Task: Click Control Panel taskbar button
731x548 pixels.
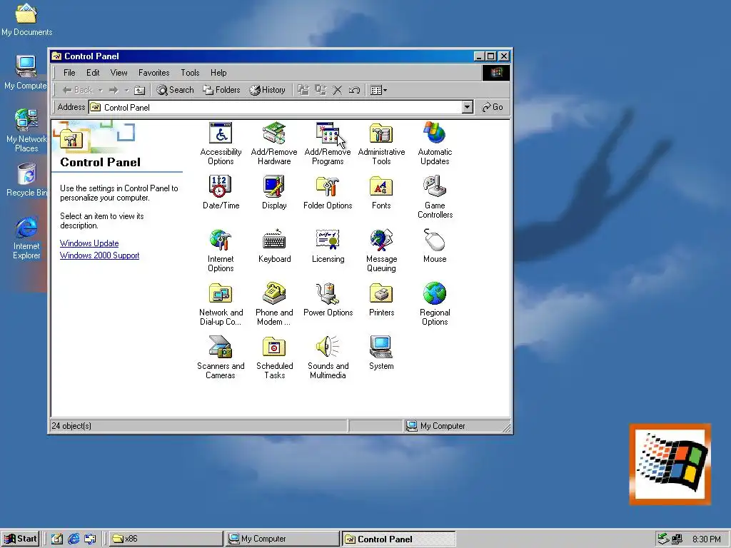Action: 398,539
